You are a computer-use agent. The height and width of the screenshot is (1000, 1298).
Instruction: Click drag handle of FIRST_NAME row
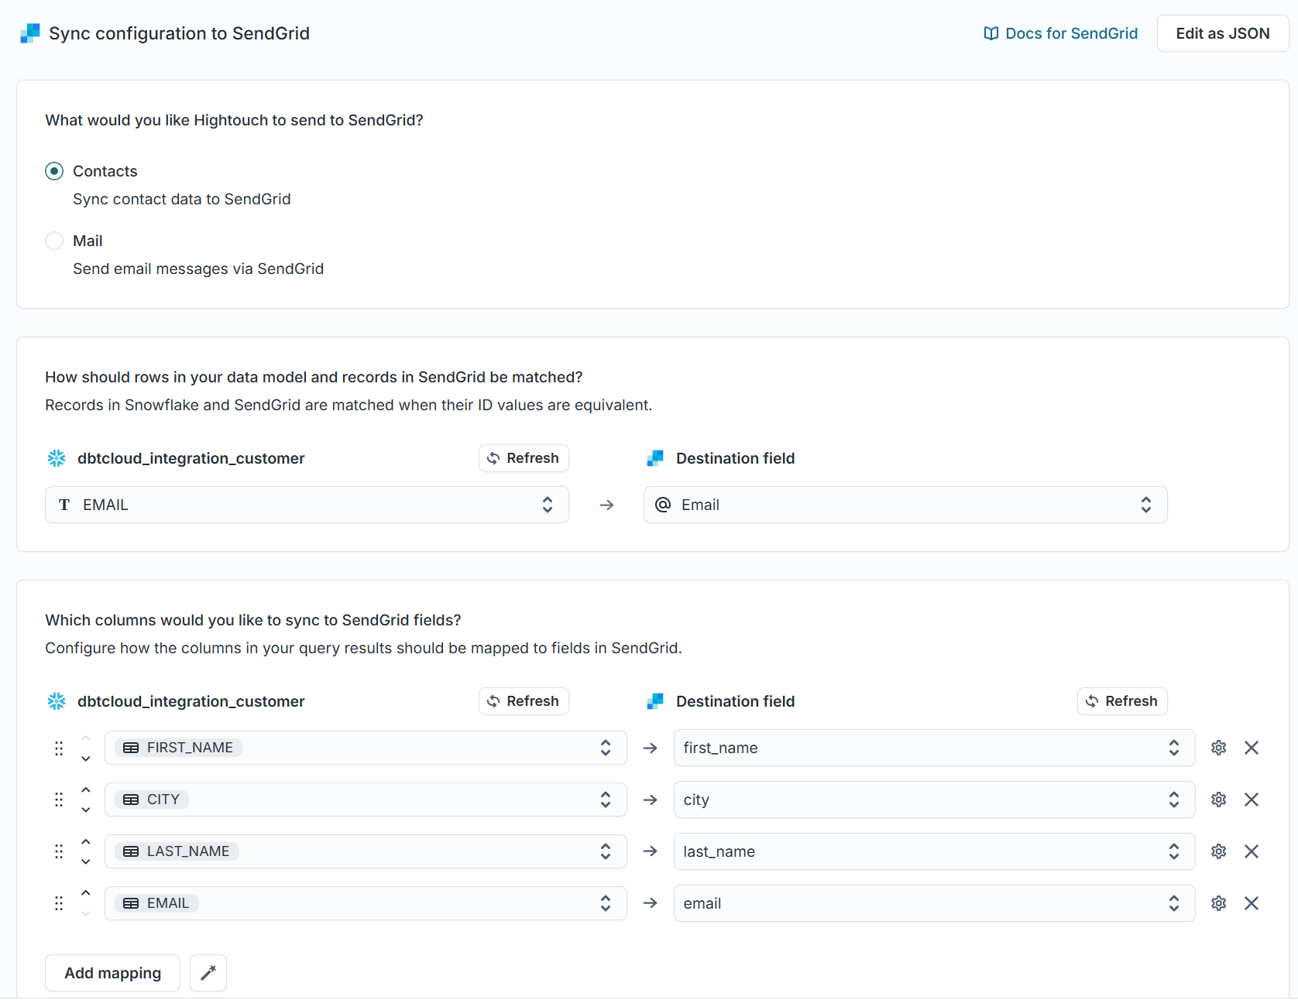(59, 748)
